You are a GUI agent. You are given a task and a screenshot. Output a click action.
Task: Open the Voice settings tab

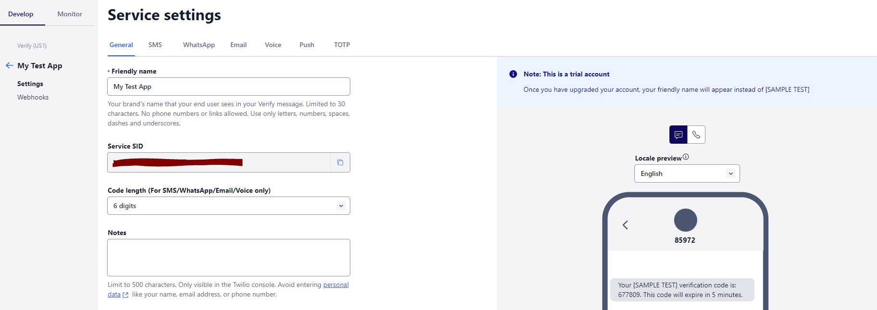coord(273,45)
